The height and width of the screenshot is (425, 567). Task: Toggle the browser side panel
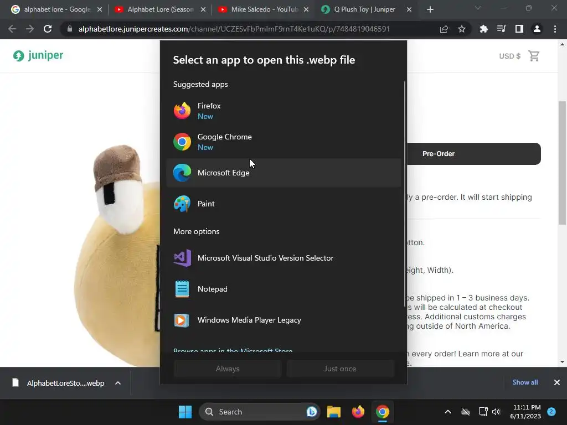pyautogui.click(x=519, y=29)
